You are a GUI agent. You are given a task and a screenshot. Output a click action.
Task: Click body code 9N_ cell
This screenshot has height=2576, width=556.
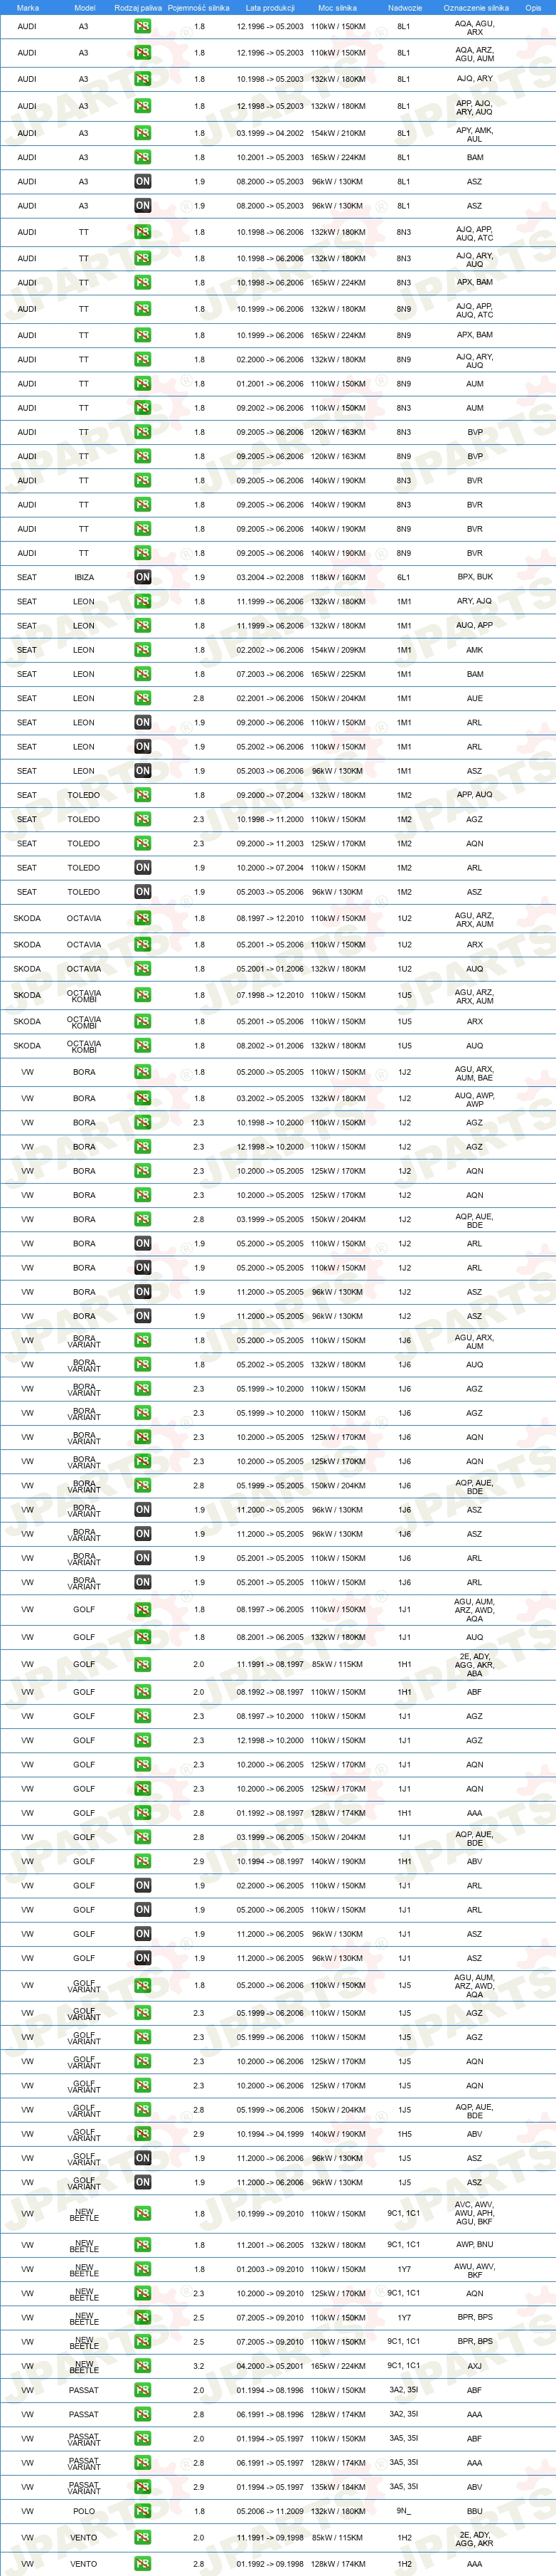click(x=403, y=2511)
